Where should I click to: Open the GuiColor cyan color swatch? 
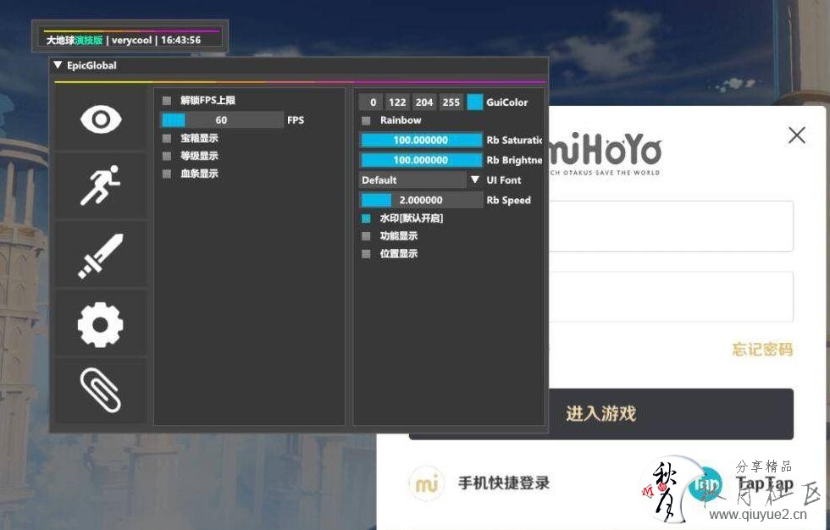tap(475, 102)
